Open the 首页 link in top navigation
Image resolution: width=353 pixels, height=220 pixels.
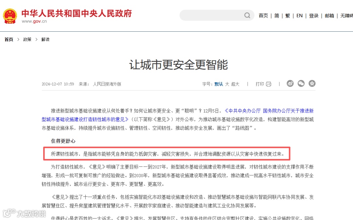point(263,16)
